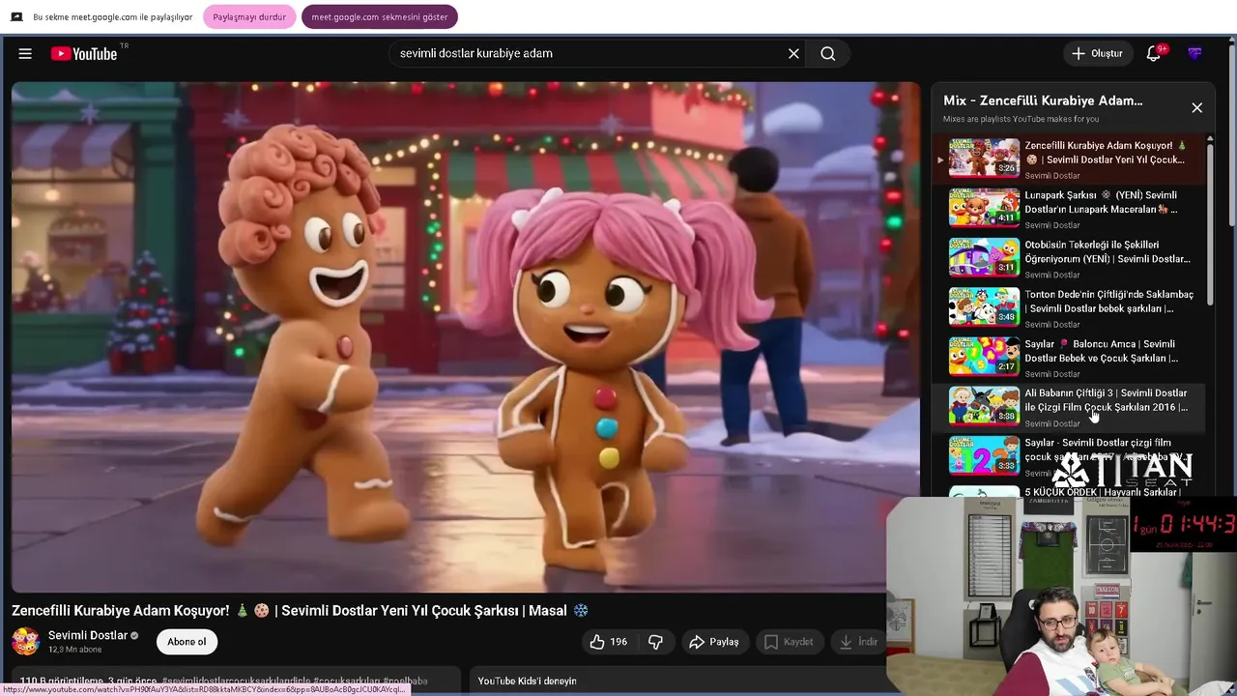
Task: Dislike the video with thumbs down
Action: 655,642
